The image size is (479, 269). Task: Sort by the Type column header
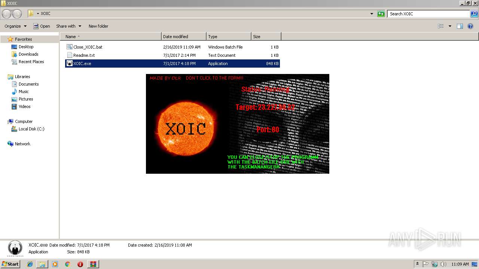point(229,37)
